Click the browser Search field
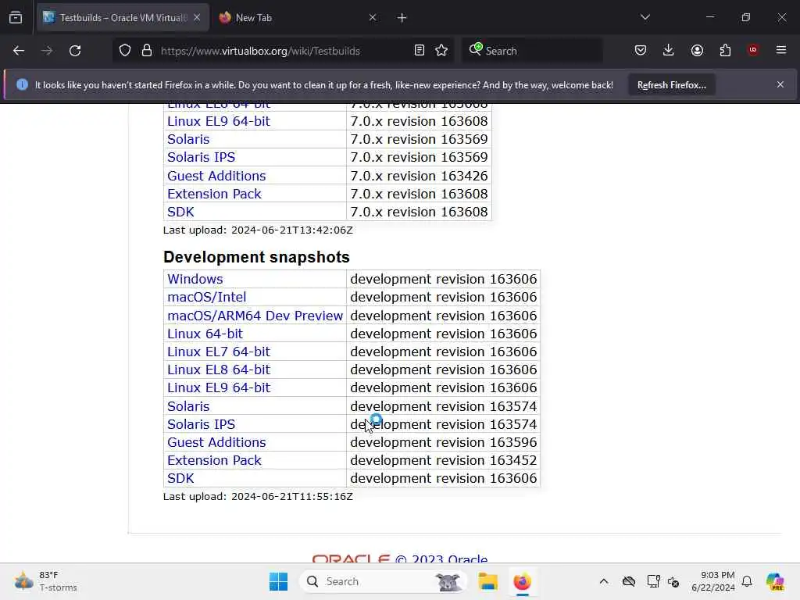Viewport: 800px width, 600px height. point(533,51)
